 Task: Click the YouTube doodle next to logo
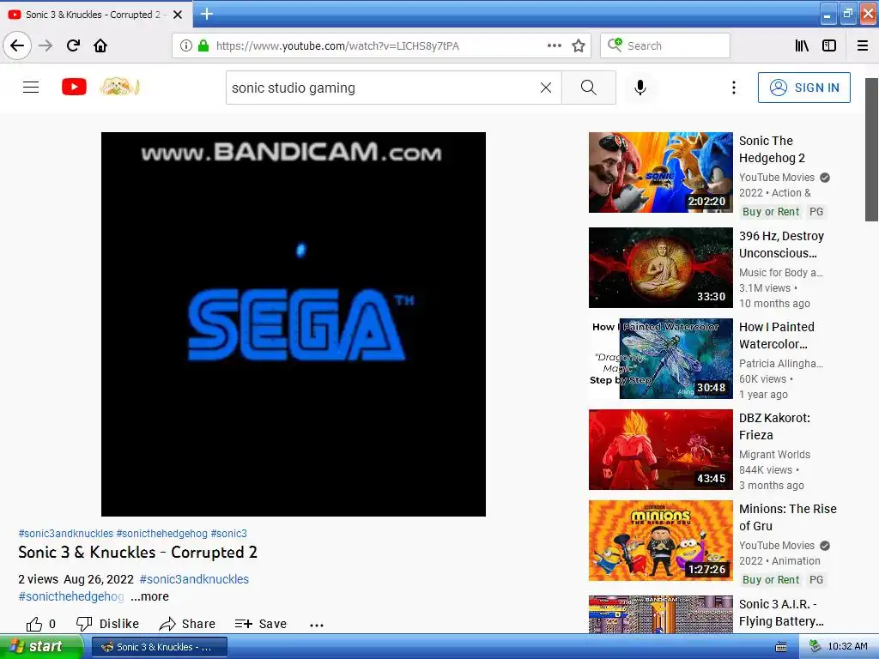pyautogui.click(x=119, y=87)
